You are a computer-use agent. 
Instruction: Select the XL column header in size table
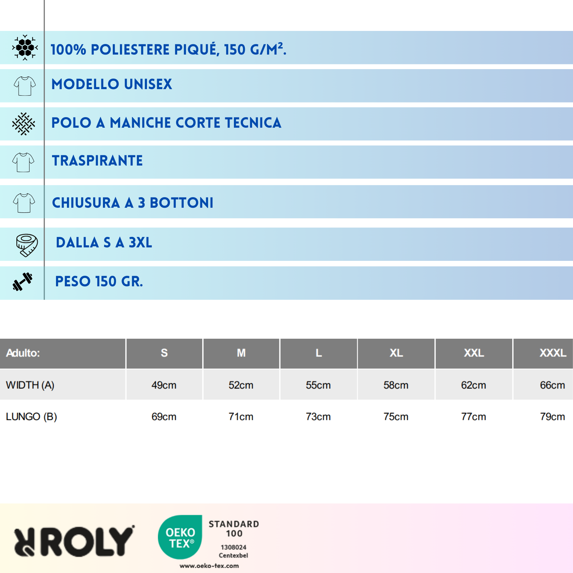(x=396, y=353)
